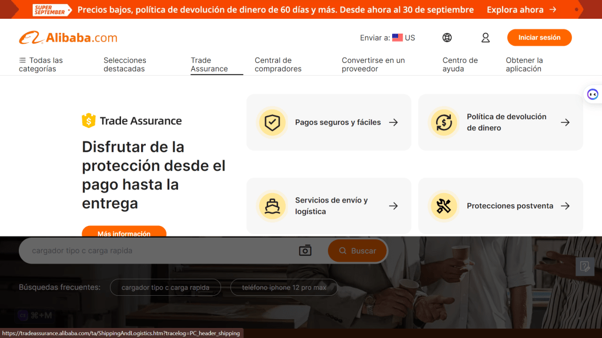This screenshot has height=338, width=602.
Task: Click the Buscar search button
Action: coord(357,251)
